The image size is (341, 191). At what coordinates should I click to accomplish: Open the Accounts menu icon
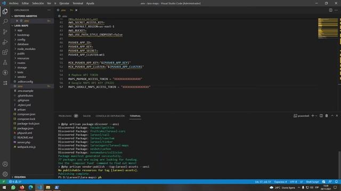pos(5,164)
